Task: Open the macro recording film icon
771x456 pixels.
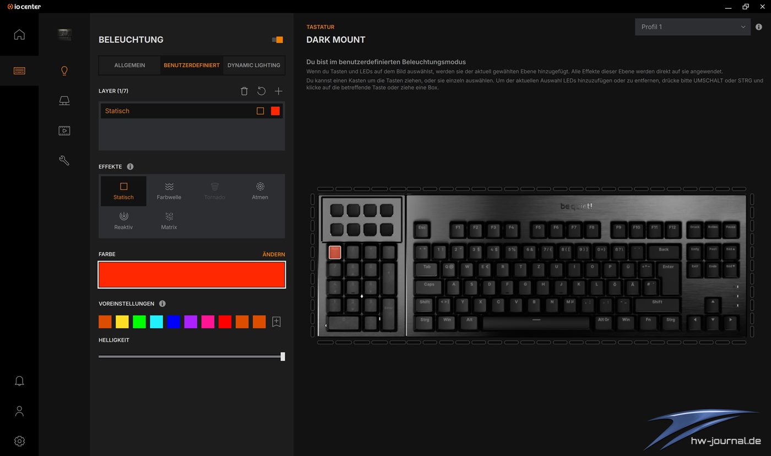Action: coord(64,131)
